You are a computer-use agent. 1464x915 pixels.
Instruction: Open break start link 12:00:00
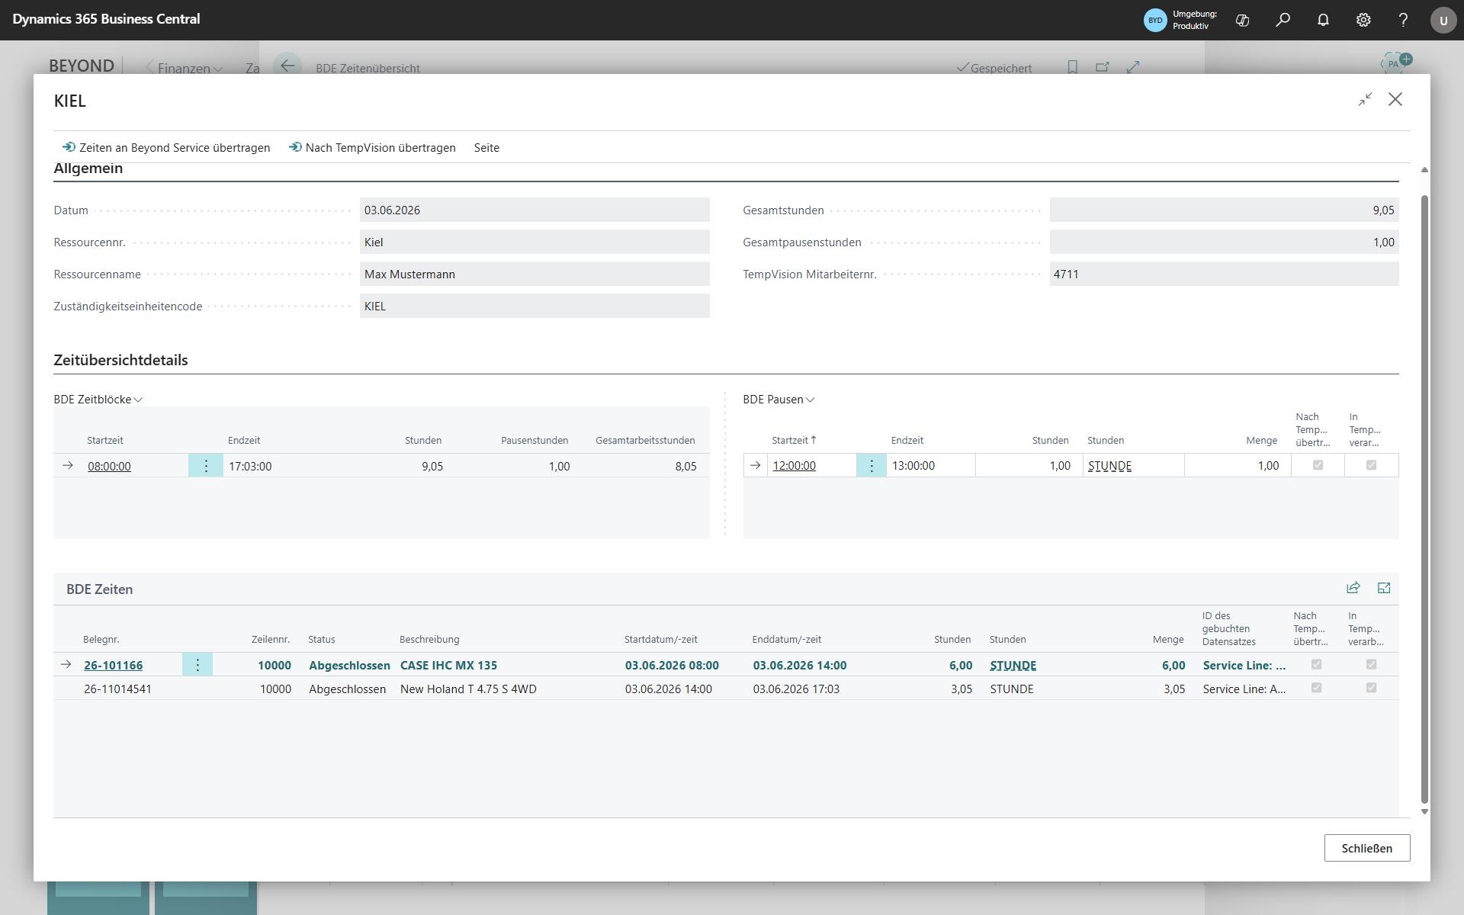[x=794, y=465]
